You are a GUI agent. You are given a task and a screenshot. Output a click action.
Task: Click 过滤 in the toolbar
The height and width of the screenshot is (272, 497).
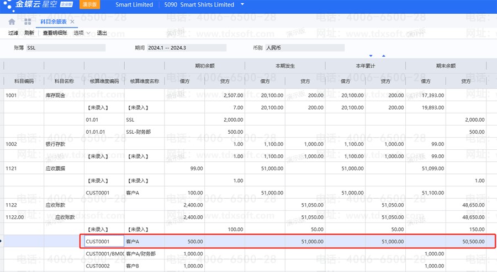[13, 33]
